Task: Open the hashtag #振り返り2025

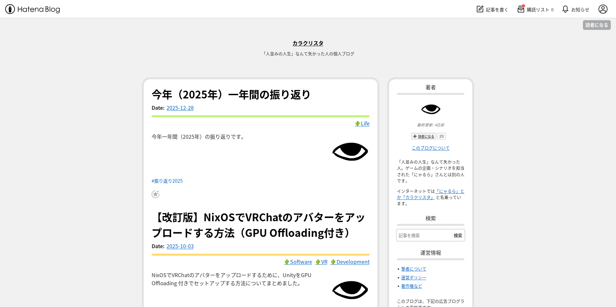Action: (167, 181)
